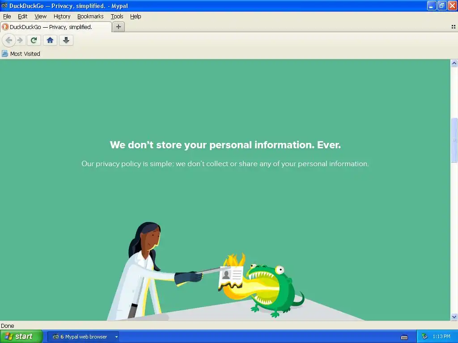The image size is (458, 343).
Task: Open the History menu
Action: [x=62, y=17]
